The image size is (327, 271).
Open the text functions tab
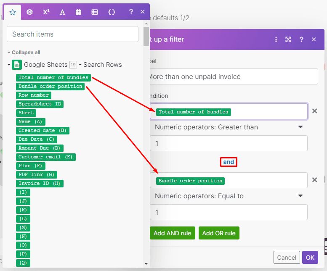click(x=62, y=12)
